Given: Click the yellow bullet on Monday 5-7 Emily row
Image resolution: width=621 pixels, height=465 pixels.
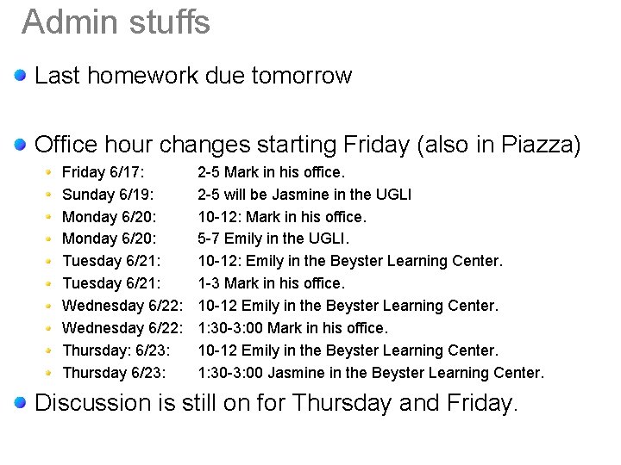Looking at the screenshot, I should click(52, 239).
